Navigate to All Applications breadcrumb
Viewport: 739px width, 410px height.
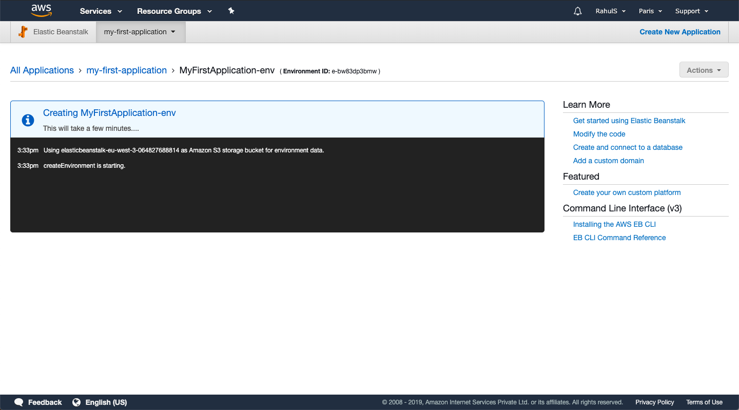[x=42, y=70]
